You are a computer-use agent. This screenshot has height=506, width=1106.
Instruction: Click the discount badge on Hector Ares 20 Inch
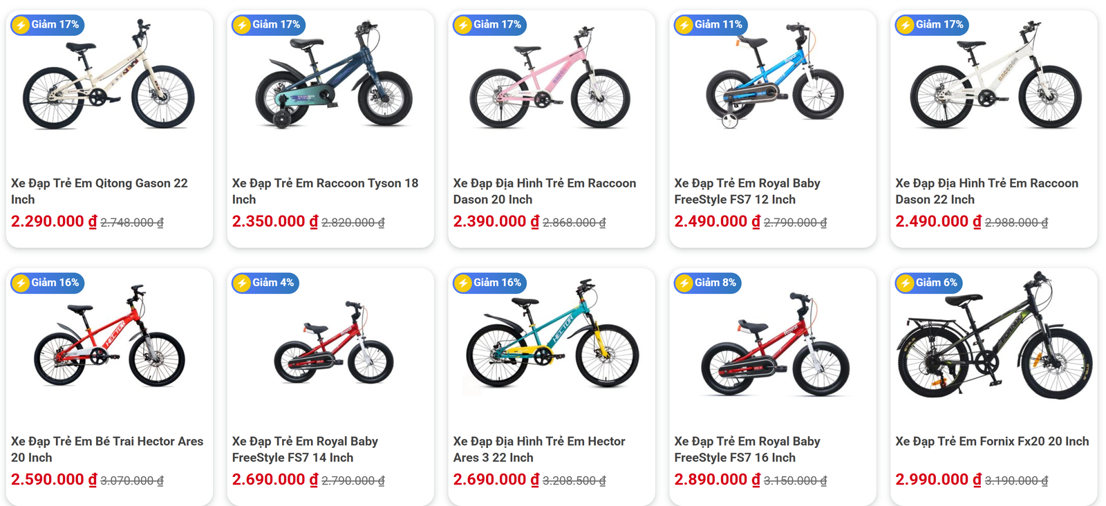pyautogui.click(x=47, y=283)
